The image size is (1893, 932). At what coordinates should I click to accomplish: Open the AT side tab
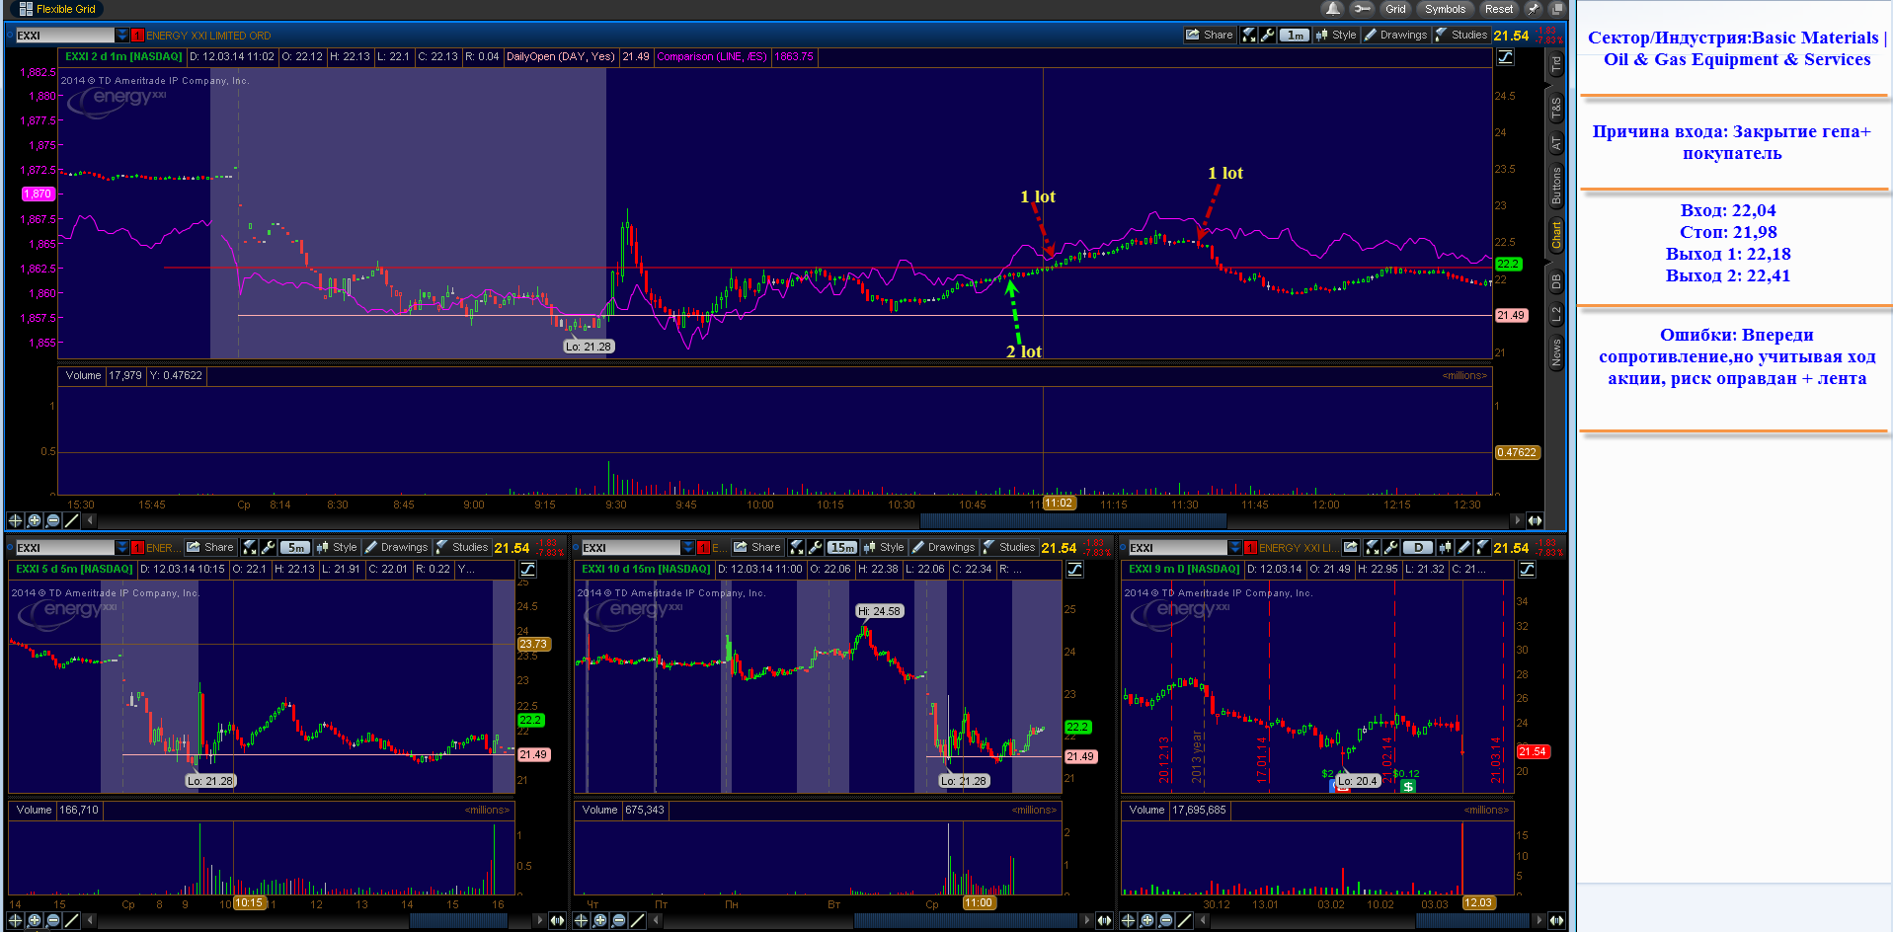pyautogui.click(x=1556, y=144)
